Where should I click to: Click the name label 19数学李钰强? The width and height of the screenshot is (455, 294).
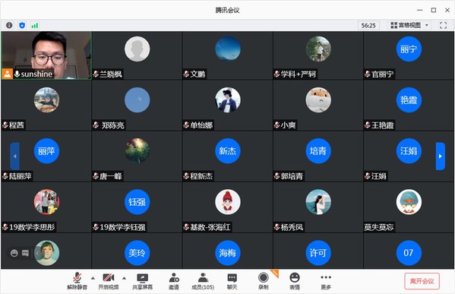122,227
